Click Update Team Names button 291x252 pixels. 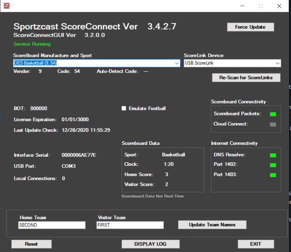[212, 225]
